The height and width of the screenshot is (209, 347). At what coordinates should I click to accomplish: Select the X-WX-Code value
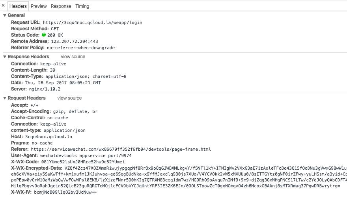[x=83, y=162]
